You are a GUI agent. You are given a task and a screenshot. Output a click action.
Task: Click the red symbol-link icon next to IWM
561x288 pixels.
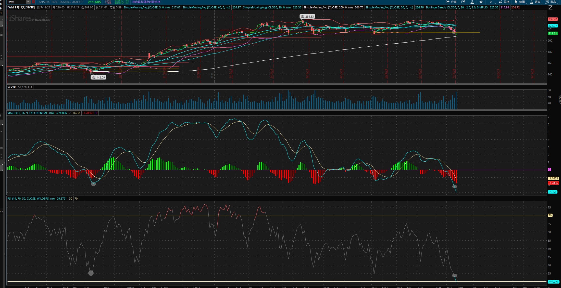click(33, 2)
